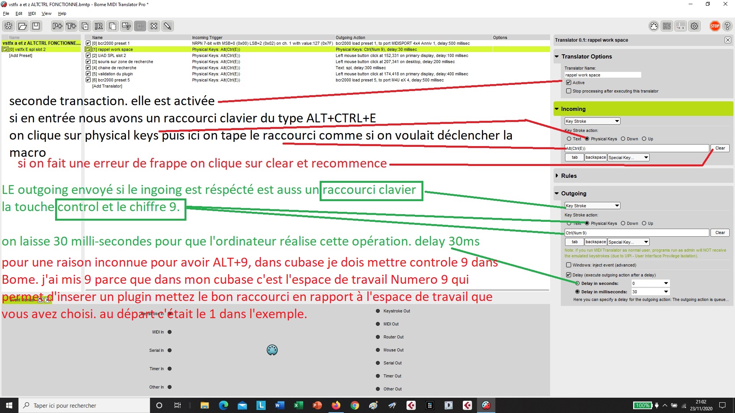Enable Stop processing after executing this translator
This screenshot has height=413, width=735.
tap(568, 91)
